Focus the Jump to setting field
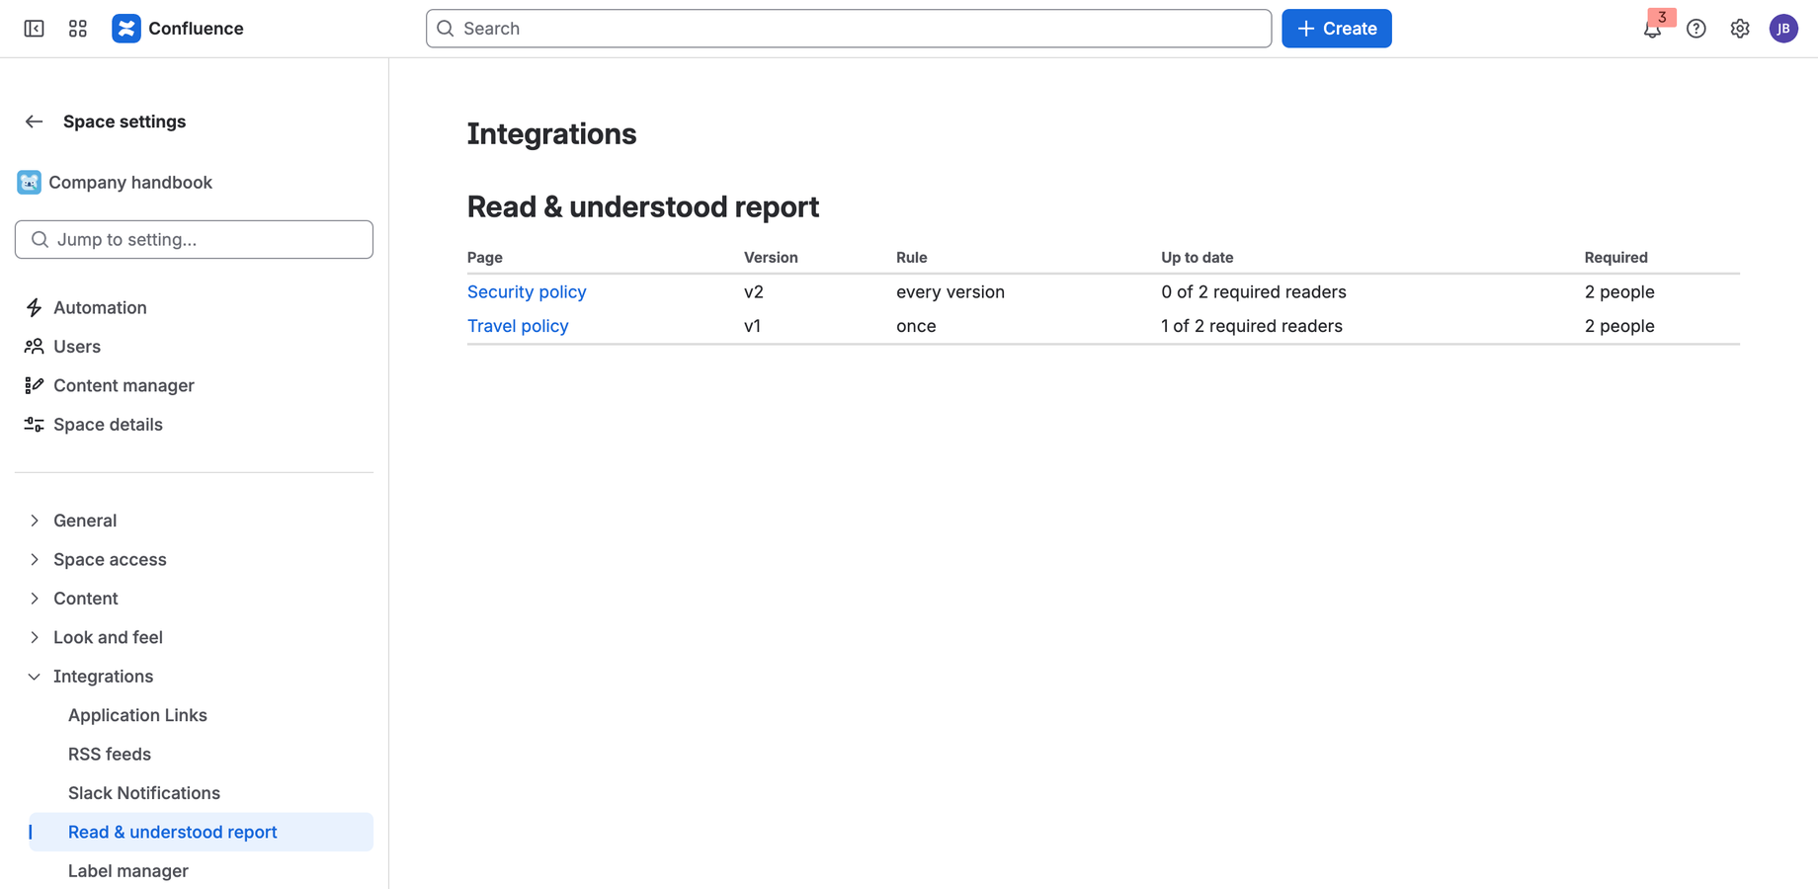The height and width of the screenshot is (889, 1818). pos(194,240)
